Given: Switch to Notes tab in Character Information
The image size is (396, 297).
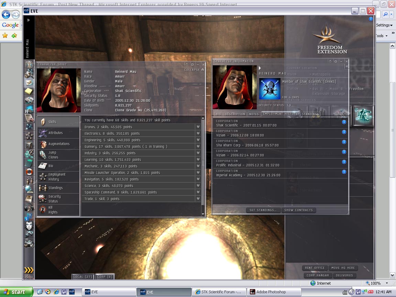Looking at the screenshot, I should click(x=254, y=114).
